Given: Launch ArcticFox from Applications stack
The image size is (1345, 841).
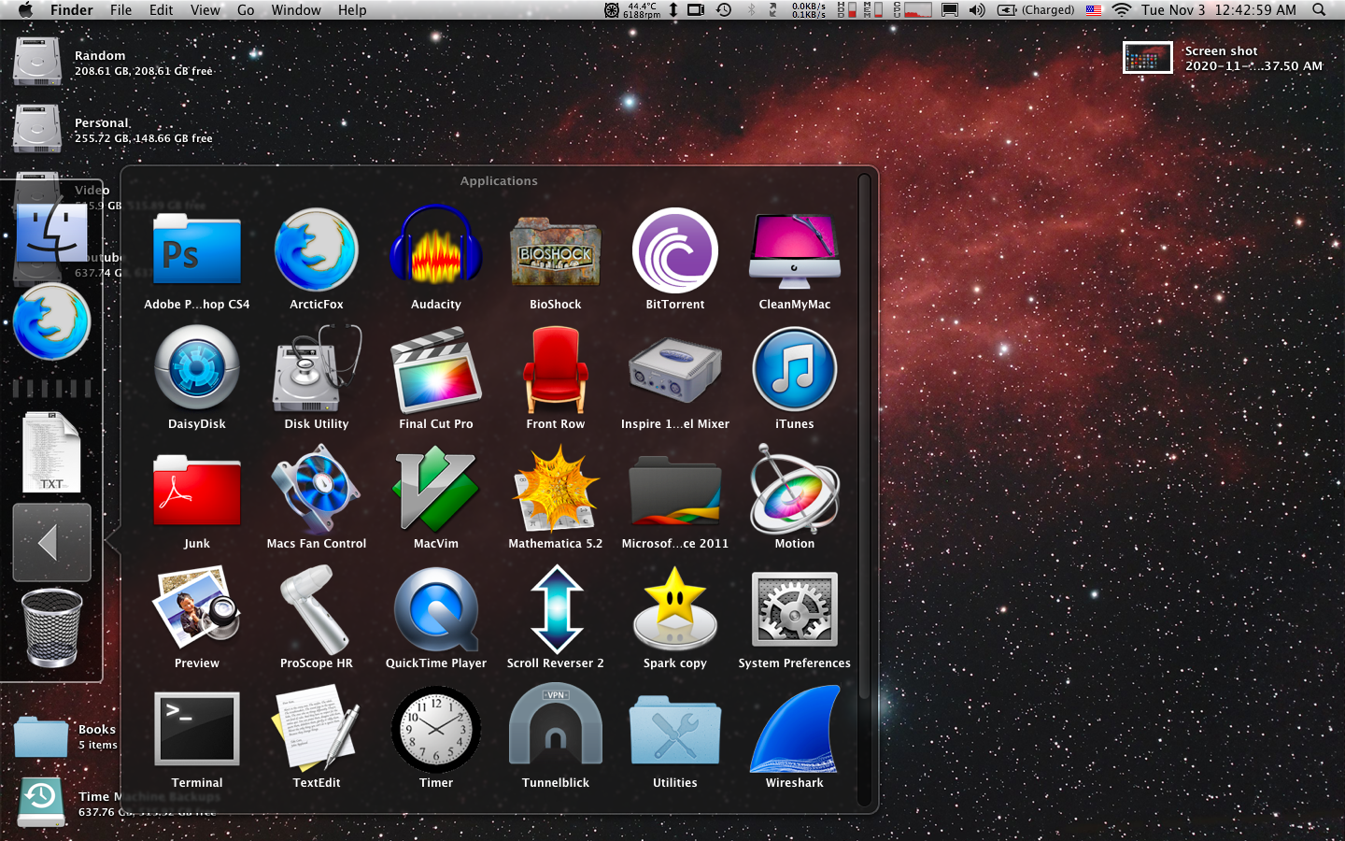Looking at the screenshot, I should [x=317, y=250].
